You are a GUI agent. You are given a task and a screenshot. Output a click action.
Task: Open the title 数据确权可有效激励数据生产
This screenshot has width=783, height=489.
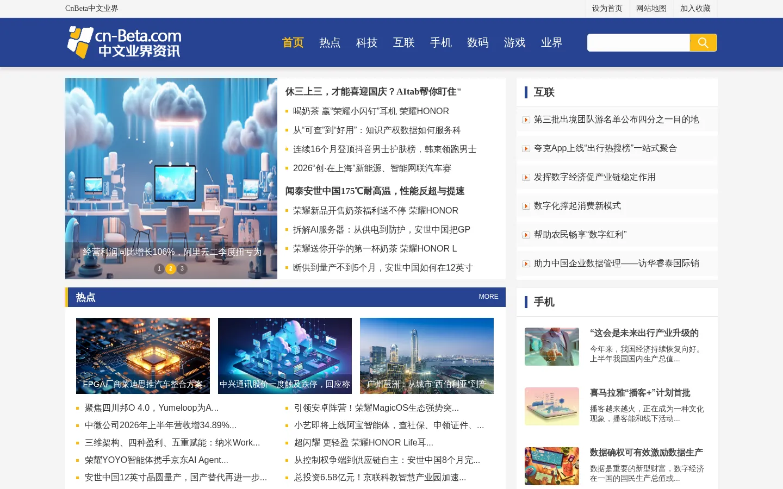[x=647, y=453]
